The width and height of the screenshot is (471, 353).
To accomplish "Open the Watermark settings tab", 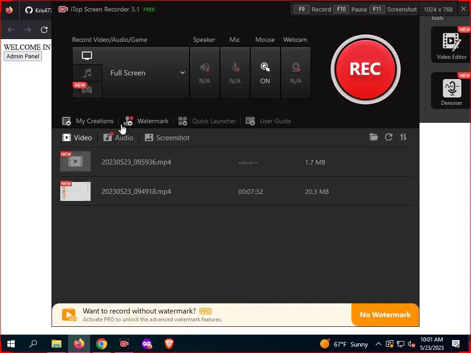I will [146, 121].
